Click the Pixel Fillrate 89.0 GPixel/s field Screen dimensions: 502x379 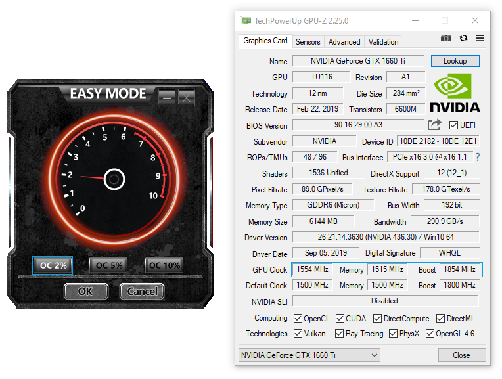coord(323,189)
